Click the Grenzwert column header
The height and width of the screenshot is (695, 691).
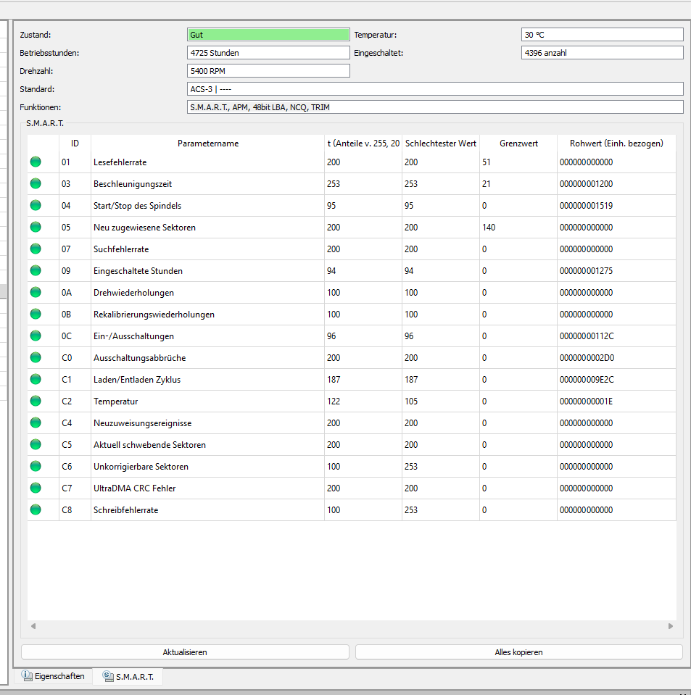click(518, 143)
